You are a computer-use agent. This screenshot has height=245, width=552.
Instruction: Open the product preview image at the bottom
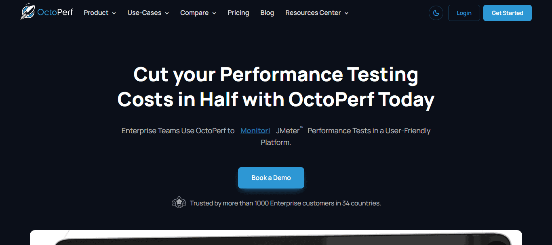276,238
